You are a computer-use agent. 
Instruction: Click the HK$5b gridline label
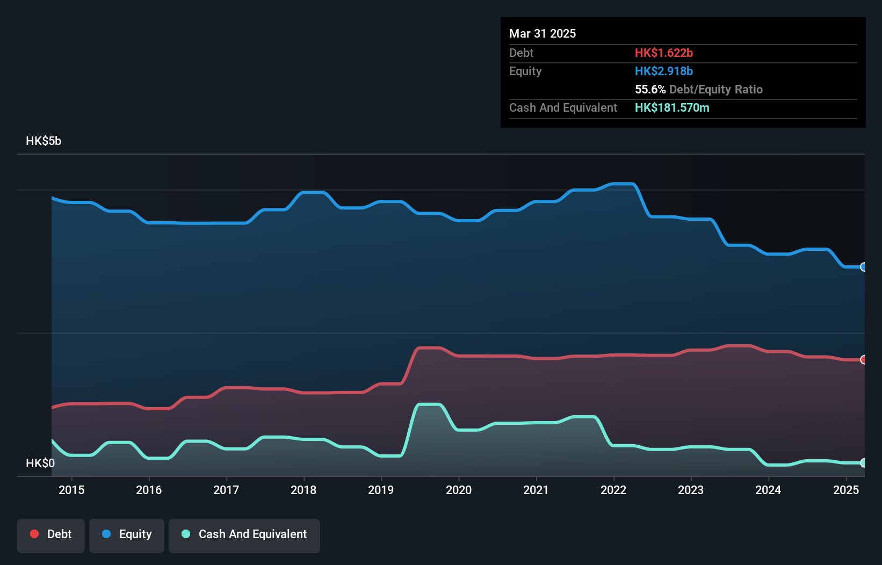coord(44,141)
